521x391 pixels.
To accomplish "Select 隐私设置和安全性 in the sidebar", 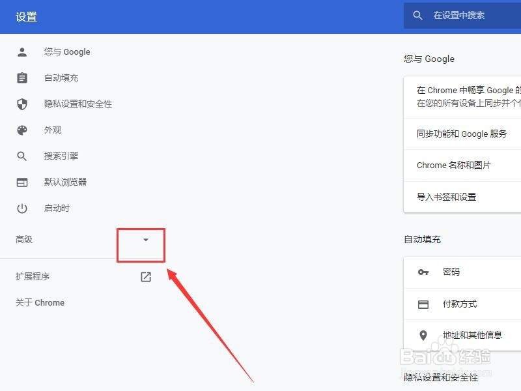I will tap(78, 104).
